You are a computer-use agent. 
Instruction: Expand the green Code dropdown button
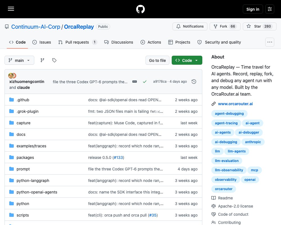(187, 60)
